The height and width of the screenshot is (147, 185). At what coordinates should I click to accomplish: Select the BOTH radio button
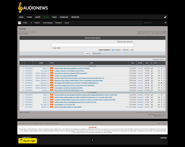[x=129, y=50]
